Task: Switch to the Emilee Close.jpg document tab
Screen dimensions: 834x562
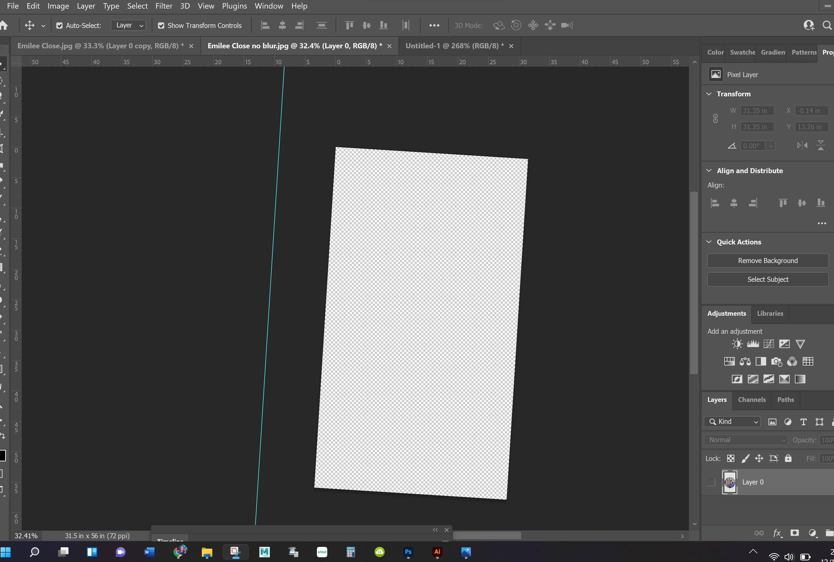Action: (100, 46)
